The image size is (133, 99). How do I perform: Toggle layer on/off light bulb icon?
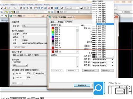tap(5, 12)
